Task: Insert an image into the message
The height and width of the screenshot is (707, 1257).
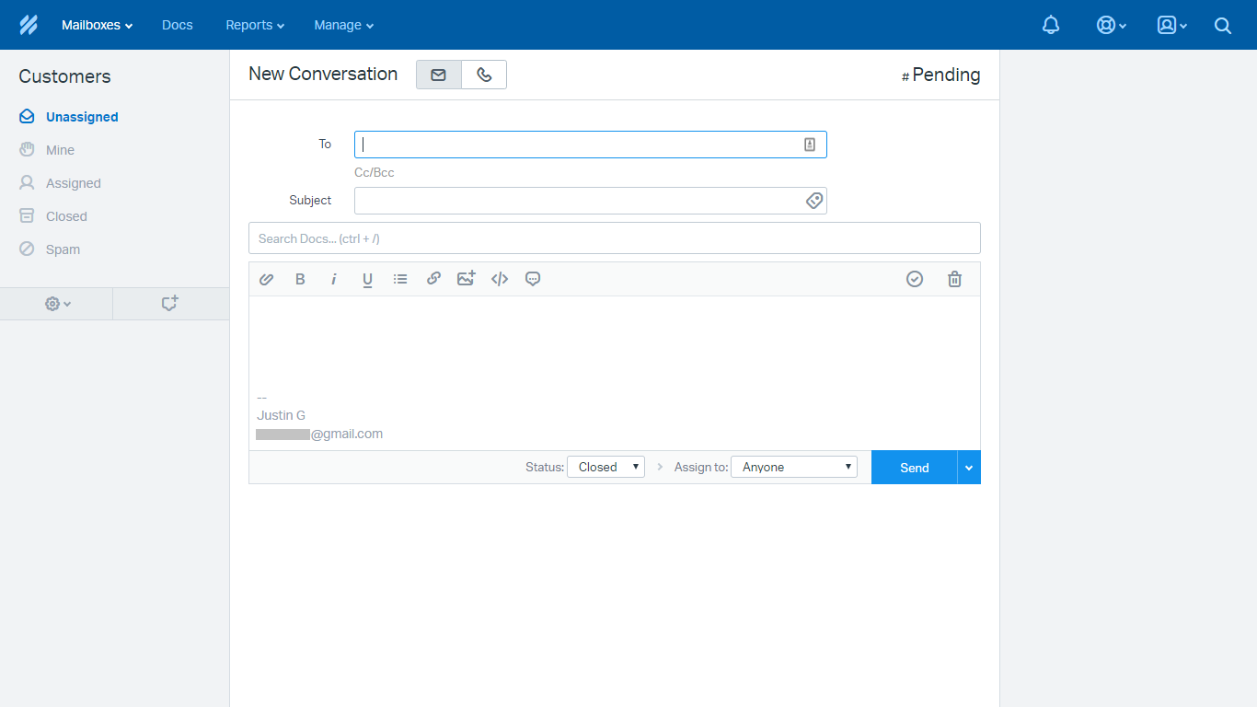Action: coord(467,278)
